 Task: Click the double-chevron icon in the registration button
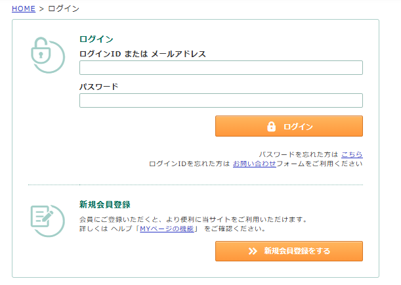[x=253, y=251]
